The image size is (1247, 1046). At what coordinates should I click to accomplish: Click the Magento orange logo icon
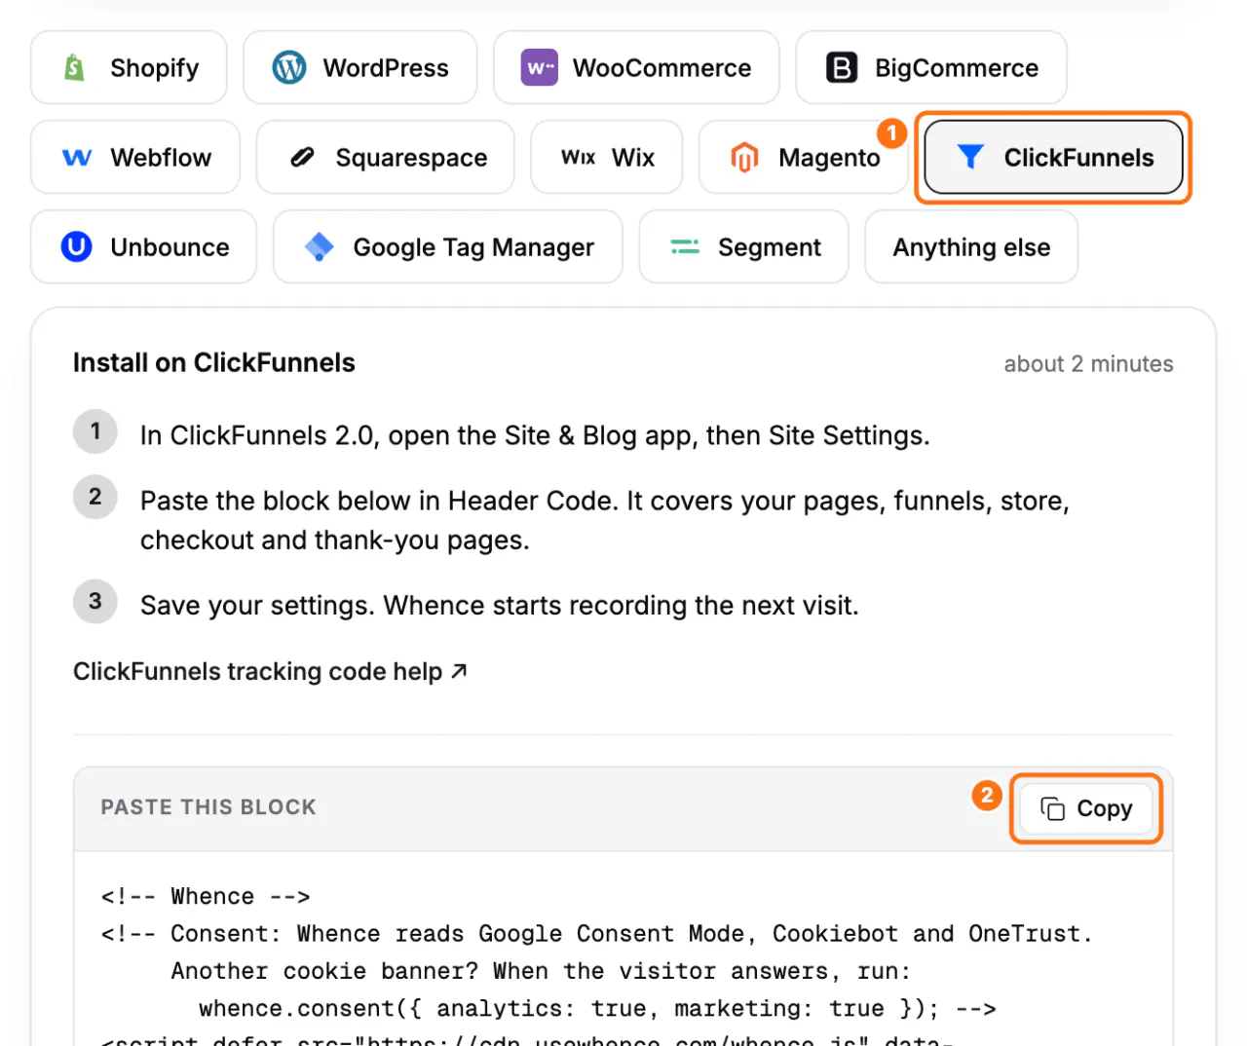pos(744,157)
